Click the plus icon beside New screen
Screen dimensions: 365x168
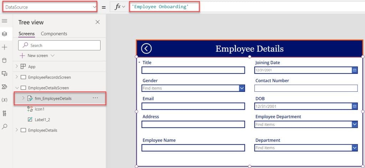22,56
